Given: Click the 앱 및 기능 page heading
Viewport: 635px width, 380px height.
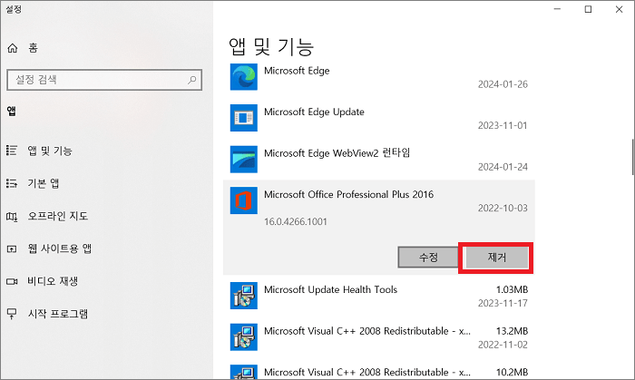Looking at the screenshot, I should [x=271, y=46].
